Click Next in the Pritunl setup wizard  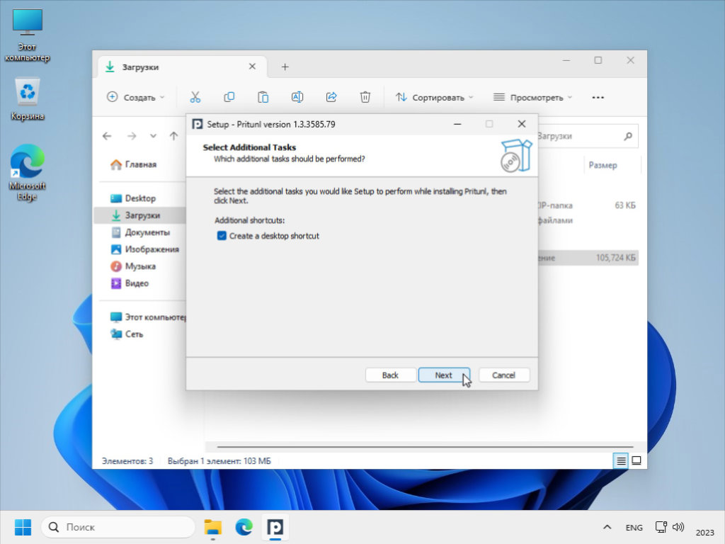click(444, 375)
